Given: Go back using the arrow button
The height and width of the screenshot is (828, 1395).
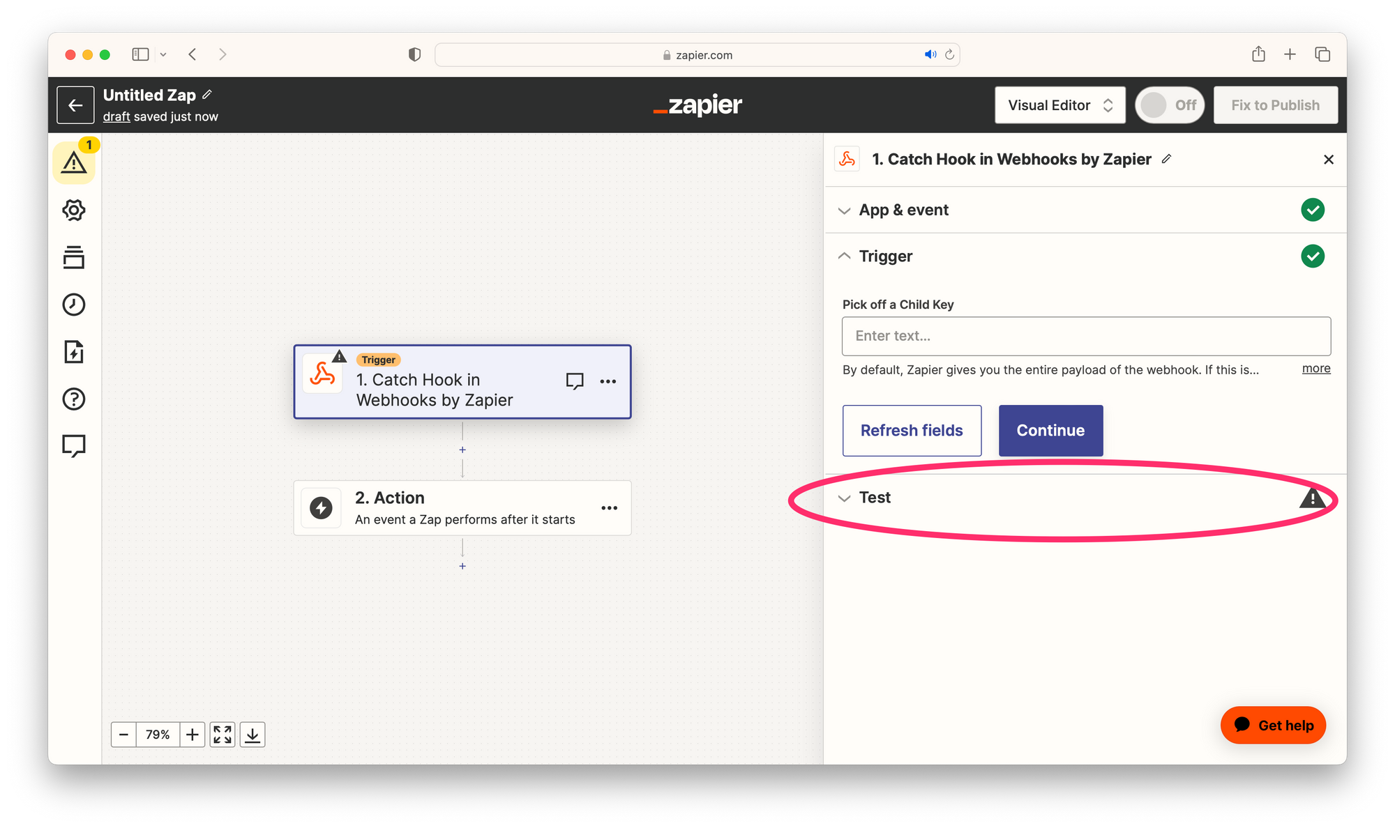Looking at the screenshot, I should 75,105.
